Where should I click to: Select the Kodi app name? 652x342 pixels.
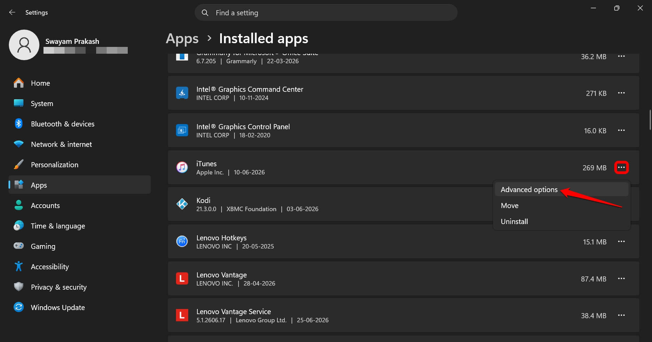(203, 200)
